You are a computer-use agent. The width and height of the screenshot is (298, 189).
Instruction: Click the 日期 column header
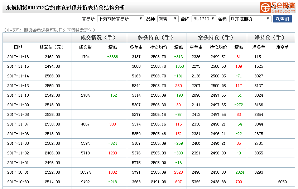[x=18, y=47]
